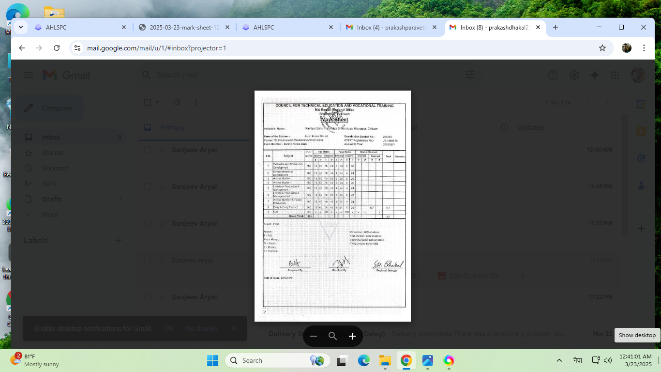Viewport: 661px width, 372px height.
Task: Switch to Inbox (4) prakashparavet tab
Action: coord(392,28)
